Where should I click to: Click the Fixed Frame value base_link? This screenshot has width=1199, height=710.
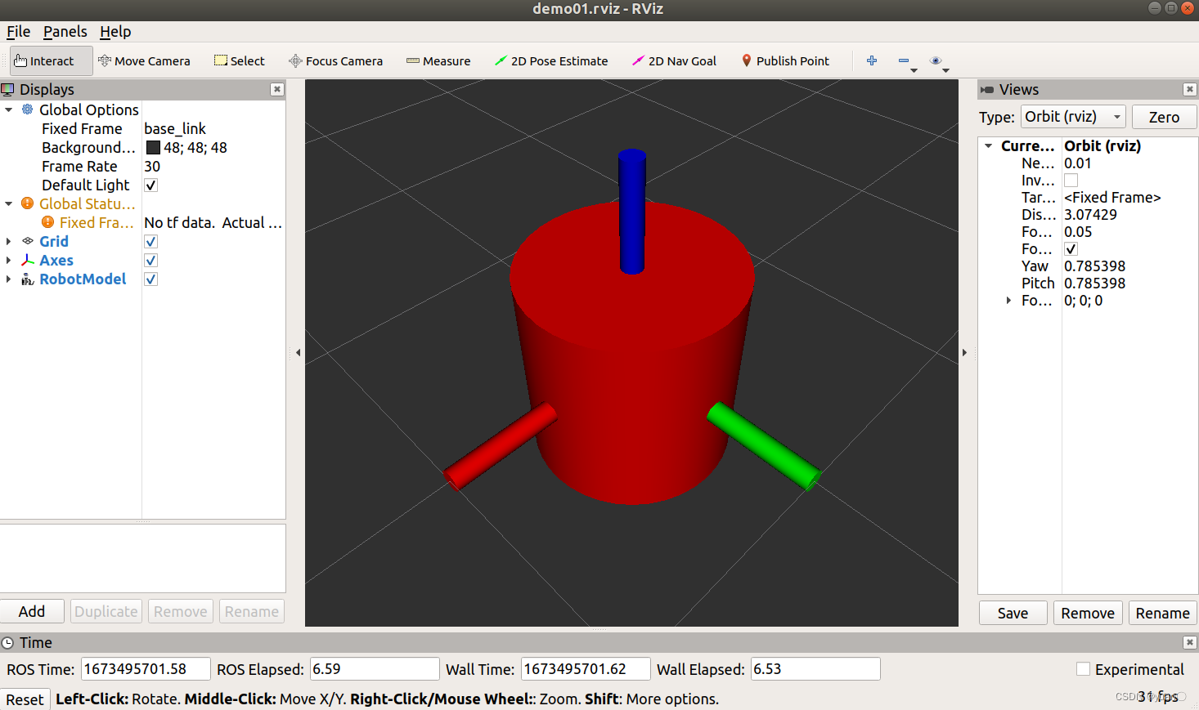pos(175,129)
